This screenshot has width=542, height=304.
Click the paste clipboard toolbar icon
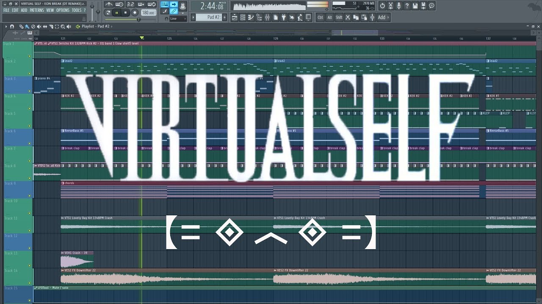coord(364,17)
